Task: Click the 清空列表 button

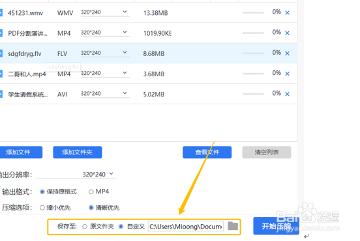Action: [x=267, y=152]
